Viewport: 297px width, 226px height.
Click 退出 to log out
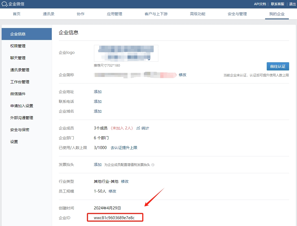click(x=292, y=4)
